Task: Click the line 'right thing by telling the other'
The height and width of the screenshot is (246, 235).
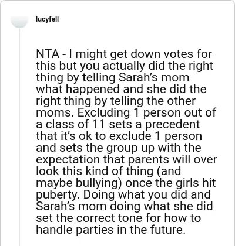Action: pos(116,101)
